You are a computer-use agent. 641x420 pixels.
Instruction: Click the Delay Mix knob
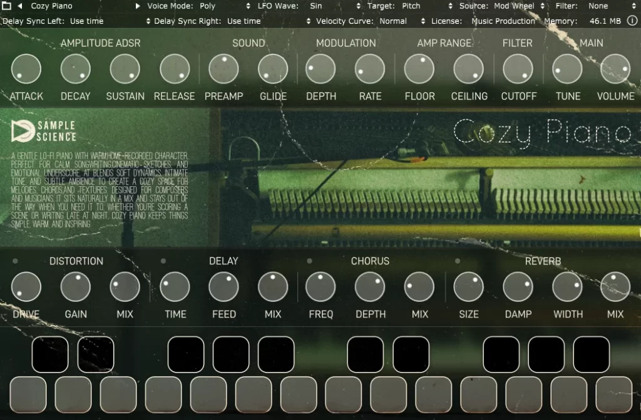point(273,287)
